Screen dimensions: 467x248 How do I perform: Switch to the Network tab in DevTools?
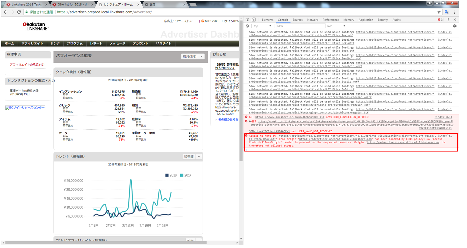(x=312, y=20)
